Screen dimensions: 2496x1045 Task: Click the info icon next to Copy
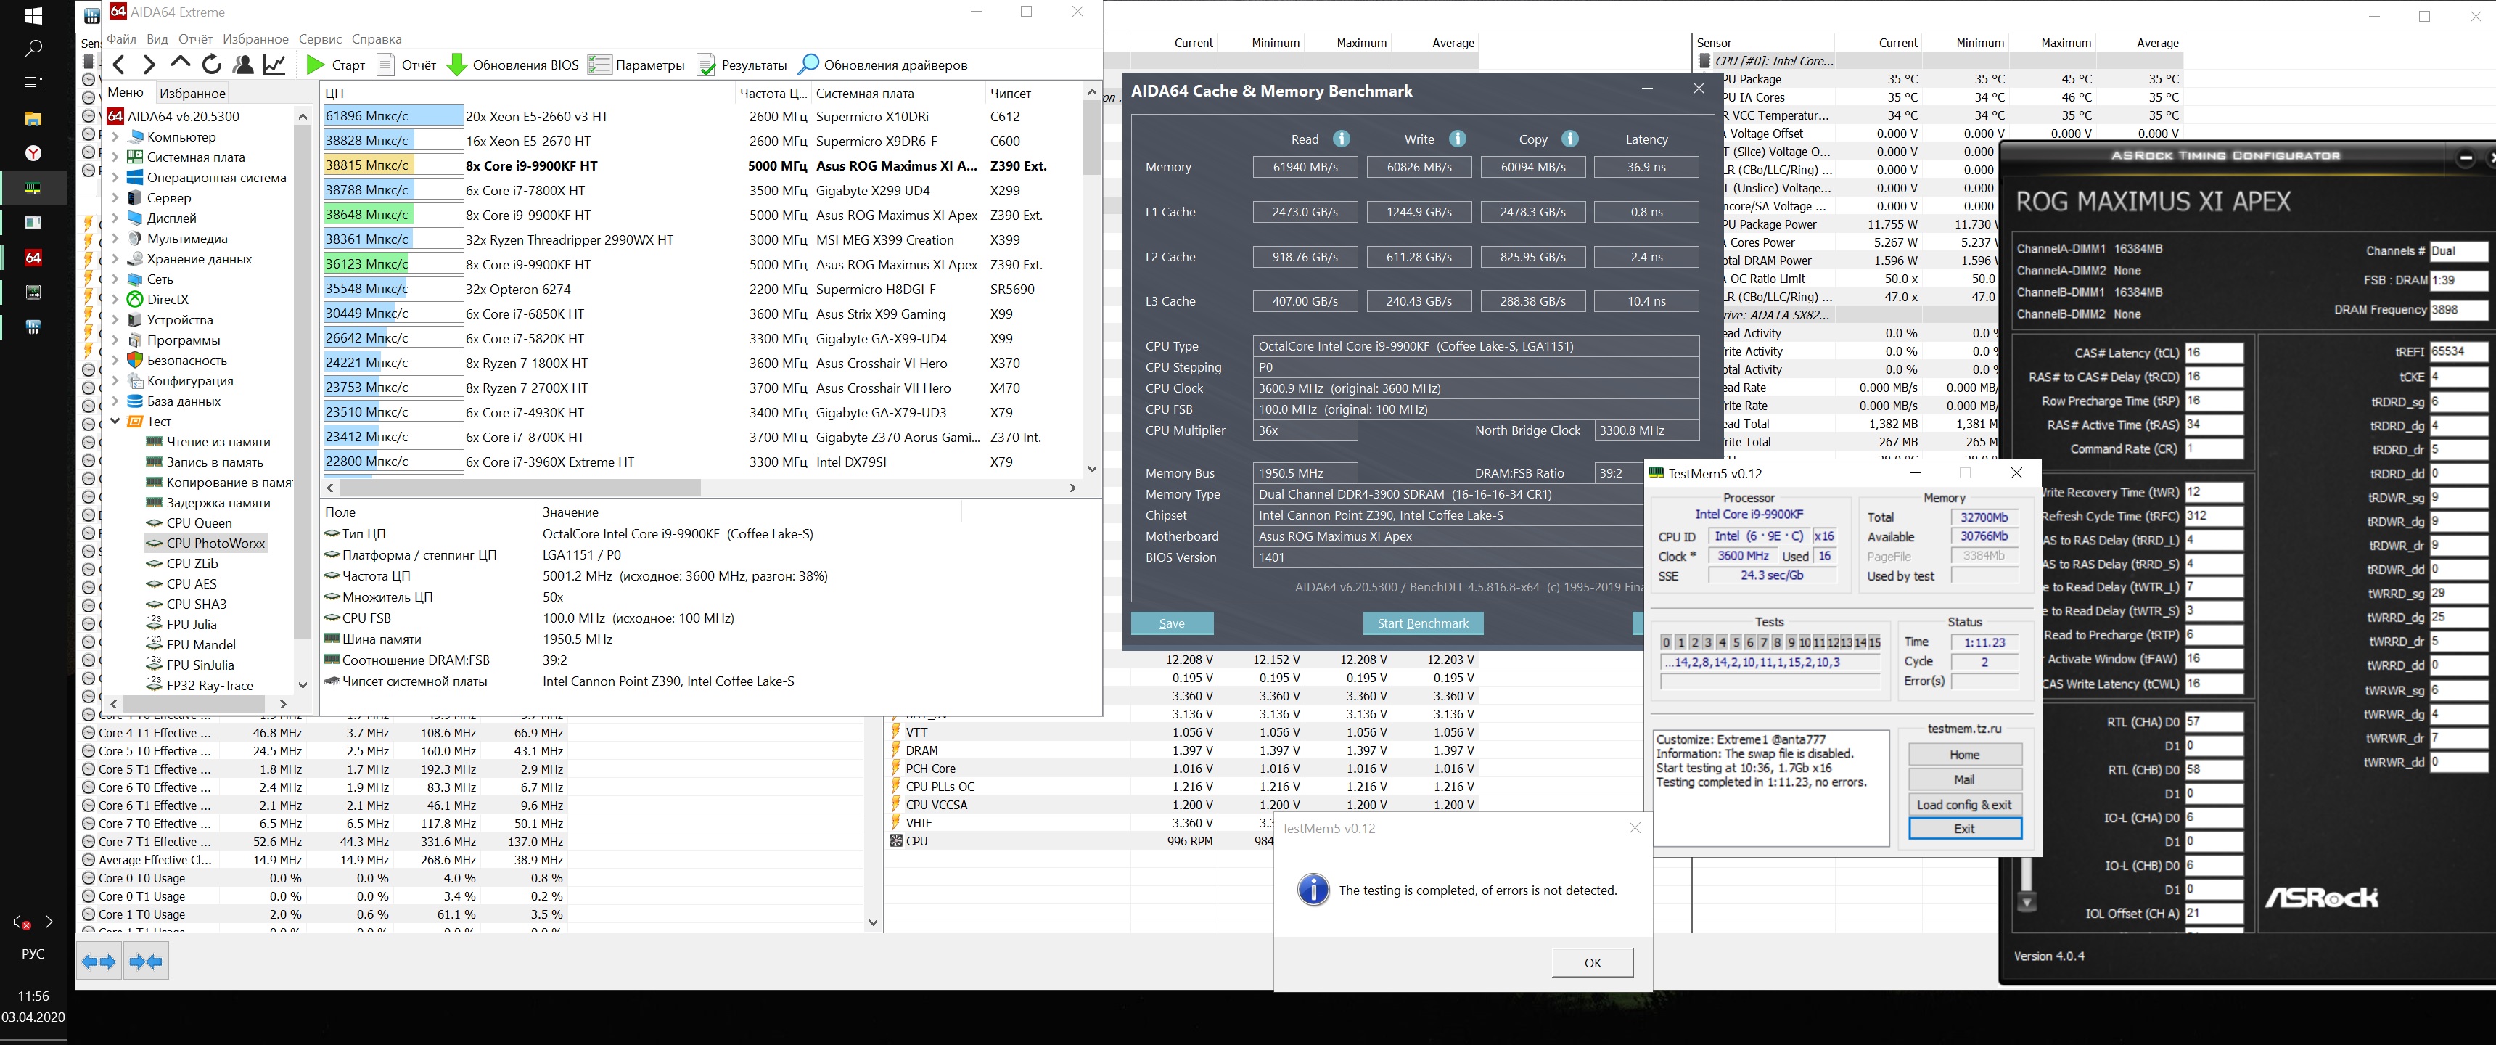1569,139
